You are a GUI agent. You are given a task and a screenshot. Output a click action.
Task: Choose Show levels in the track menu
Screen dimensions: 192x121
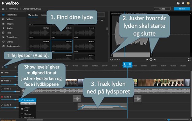(x=27, y=100)
